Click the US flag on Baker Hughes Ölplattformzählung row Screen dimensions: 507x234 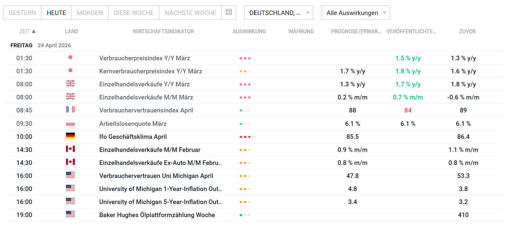[x=70, y=215]
